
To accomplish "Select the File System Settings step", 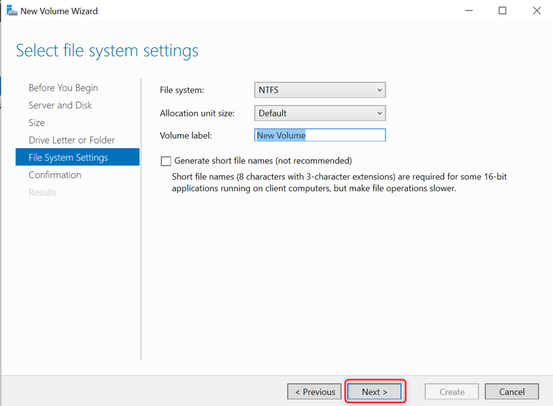I will [x=68, y=157].
